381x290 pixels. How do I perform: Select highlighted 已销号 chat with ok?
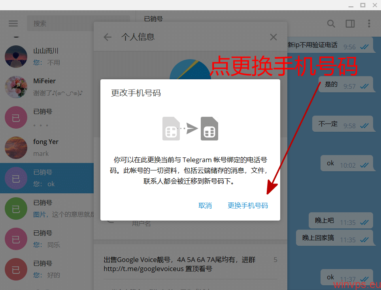pyautogui.click(x=47, y=178)
